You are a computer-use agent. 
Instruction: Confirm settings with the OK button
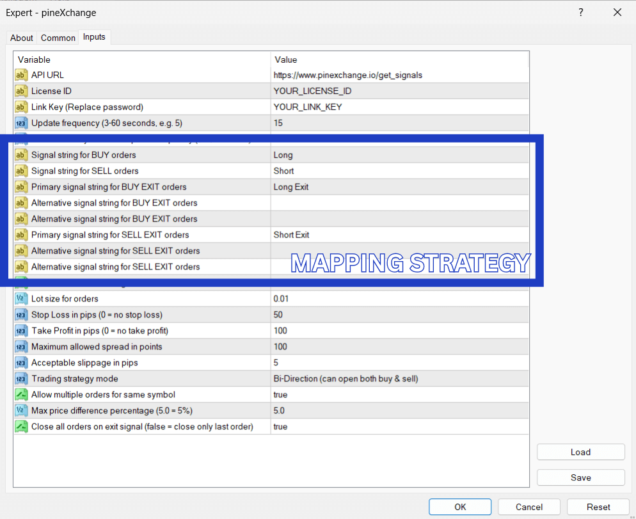(x=460, y=507)
